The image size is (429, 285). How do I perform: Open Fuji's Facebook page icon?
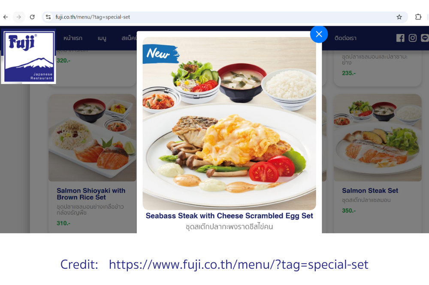[400, 38]
